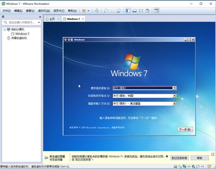216x169 pixels.
Task: Click the console view toolbar icon
Action: pos(157,11)
